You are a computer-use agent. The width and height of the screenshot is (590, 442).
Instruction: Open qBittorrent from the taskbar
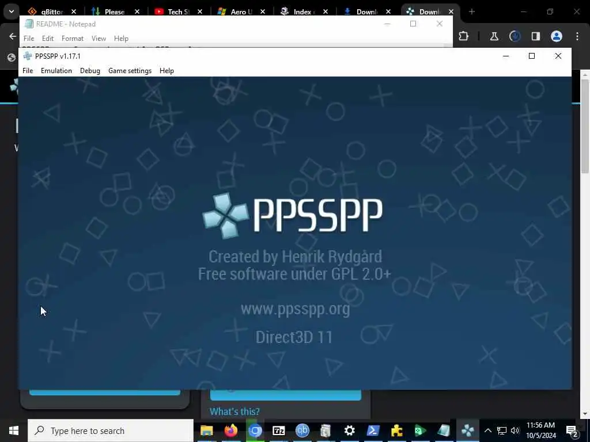(x=302, y=430)
